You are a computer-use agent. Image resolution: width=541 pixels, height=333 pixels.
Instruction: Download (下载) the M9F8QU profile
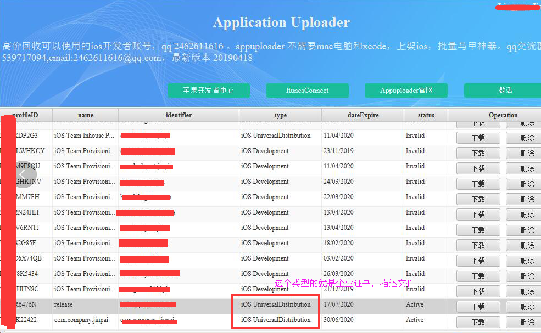click(478, 168)
